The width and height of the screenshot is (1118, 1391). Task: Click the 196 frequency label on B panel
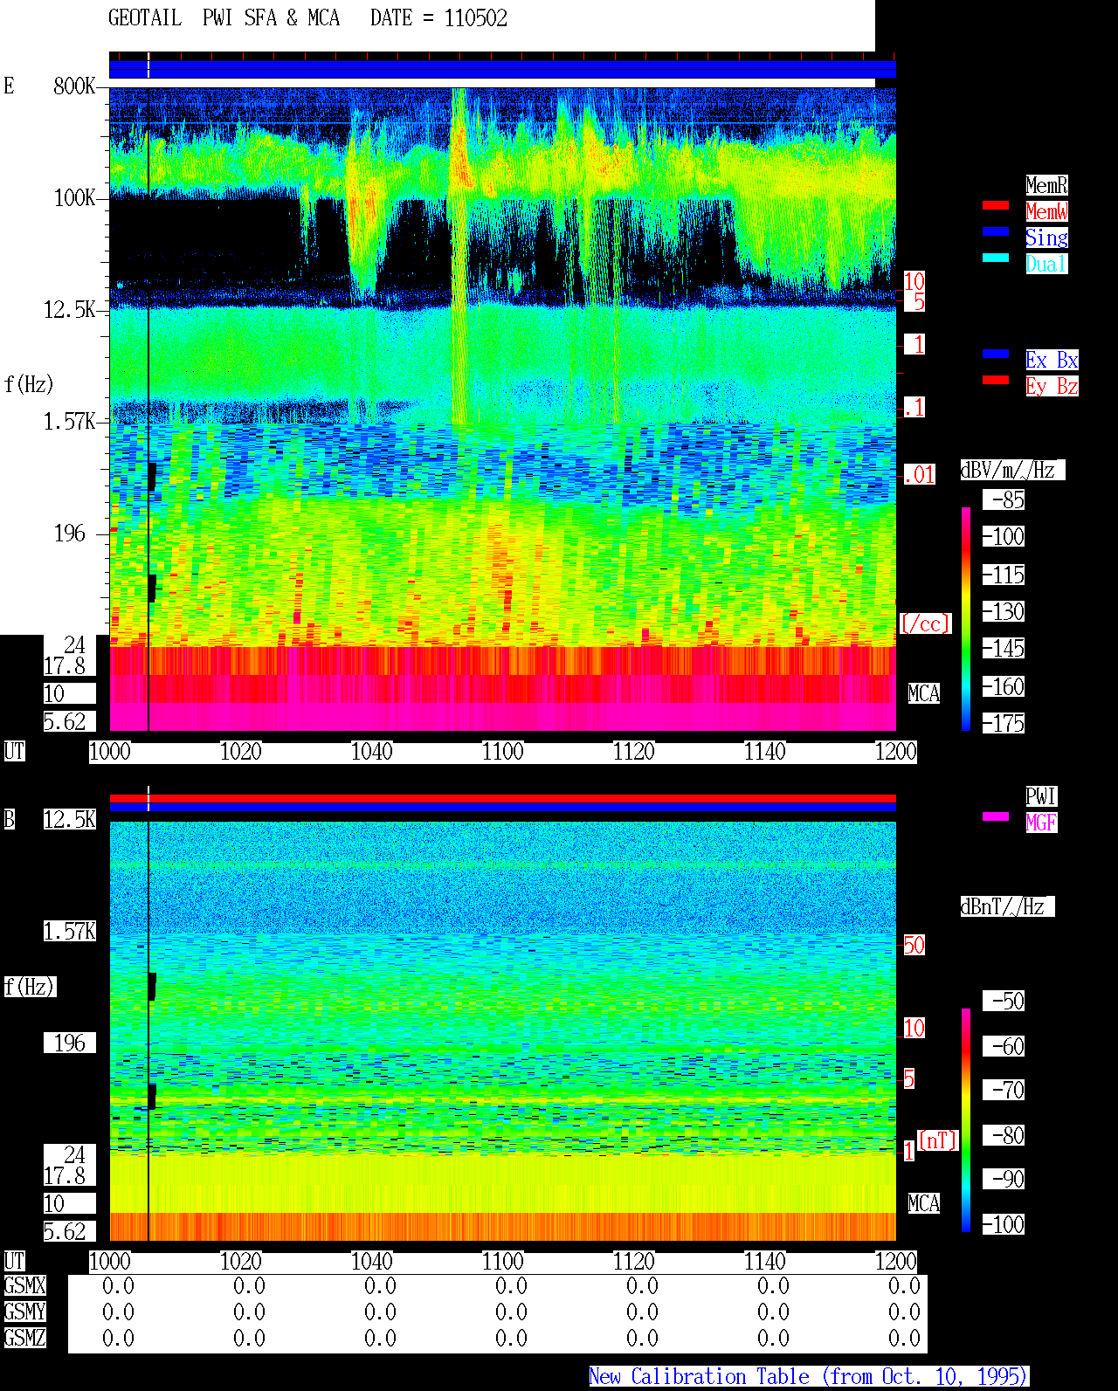click(70, 1043)
